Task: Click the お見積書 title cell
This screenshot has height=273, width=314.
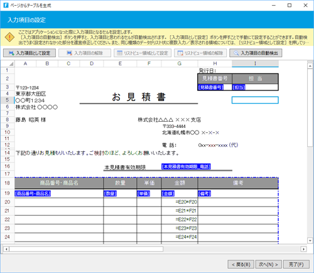Action: pos(139,97)
